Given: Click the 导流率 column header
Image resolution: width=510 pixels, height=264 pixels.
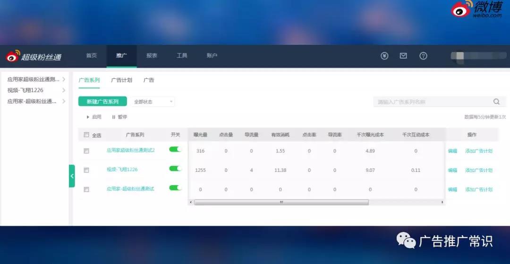Looking at the screenshot, I should pos(335,135).
